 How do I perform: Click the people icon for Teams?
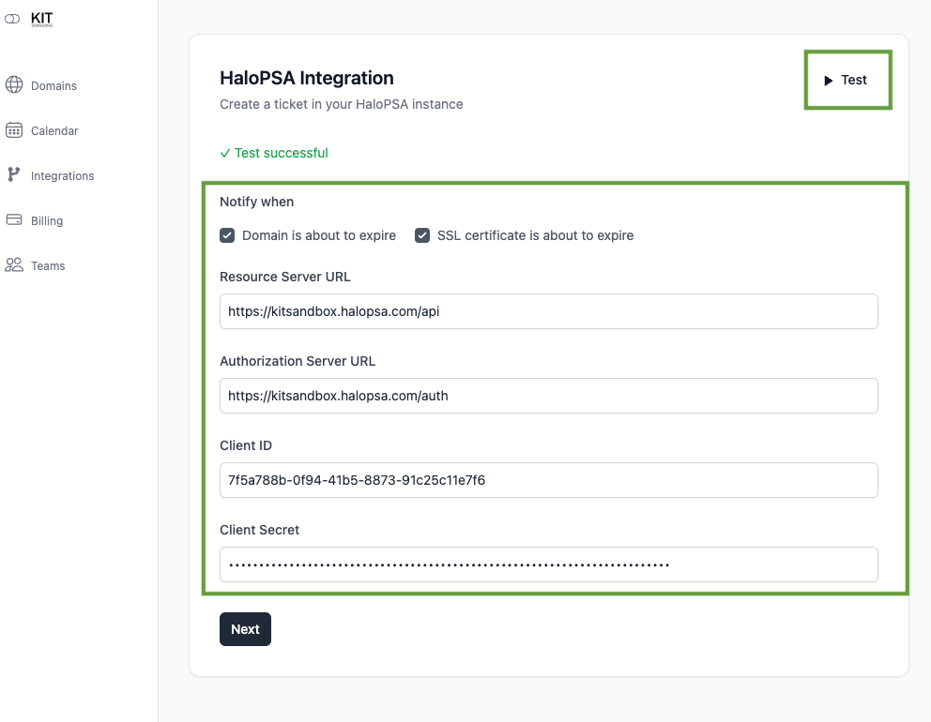(x=14, y=265)
